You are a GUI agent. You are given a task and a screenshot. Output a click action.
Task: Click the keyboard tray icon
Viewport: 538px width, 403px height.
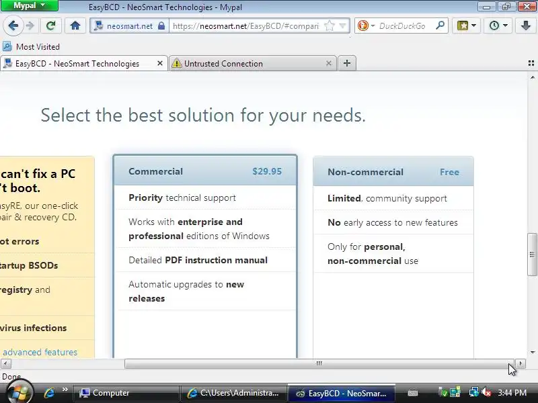[x=413, y=393]
